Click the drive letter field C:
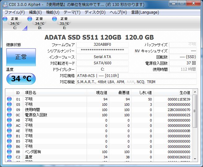Viewport: 203px width, 167px height. 102,69
